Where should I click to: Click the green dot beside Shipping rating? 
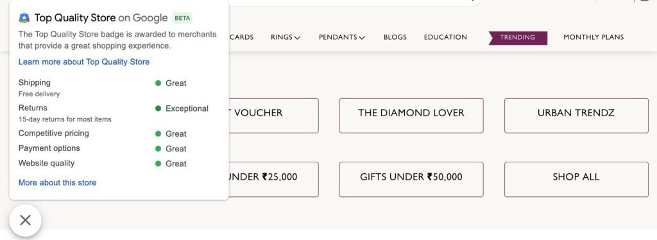[158, 83]
